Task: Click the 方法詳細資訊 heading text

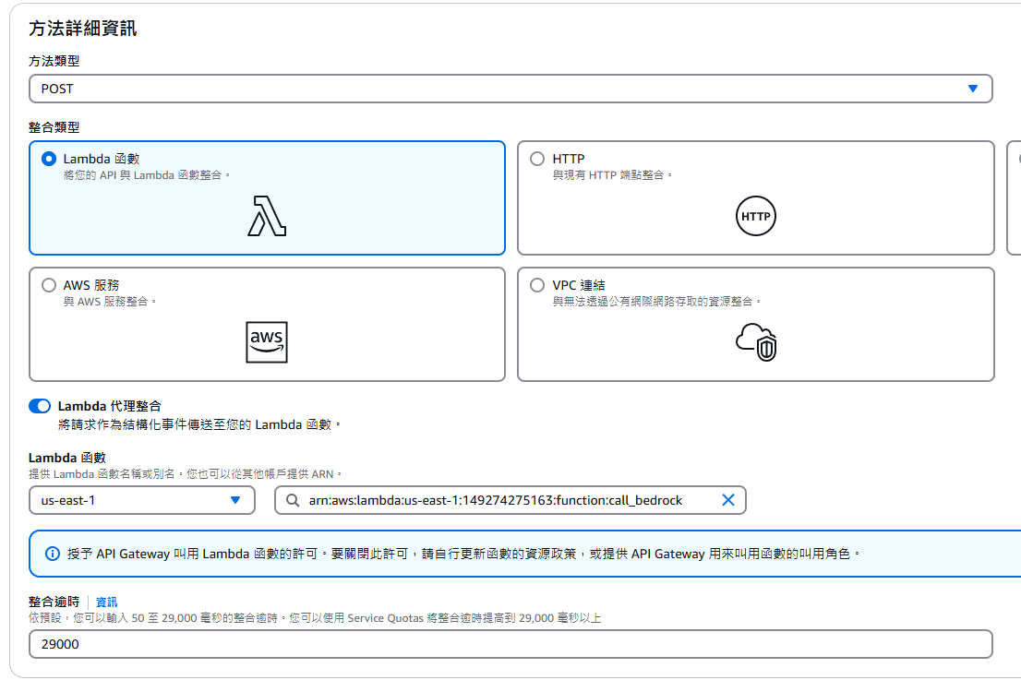Action: coord(83,29)
